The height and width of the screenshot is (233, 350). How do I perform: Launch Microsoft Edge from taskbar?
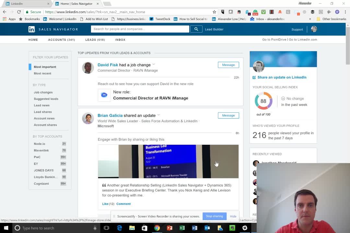pyautogui.click(x=119, y=228)
